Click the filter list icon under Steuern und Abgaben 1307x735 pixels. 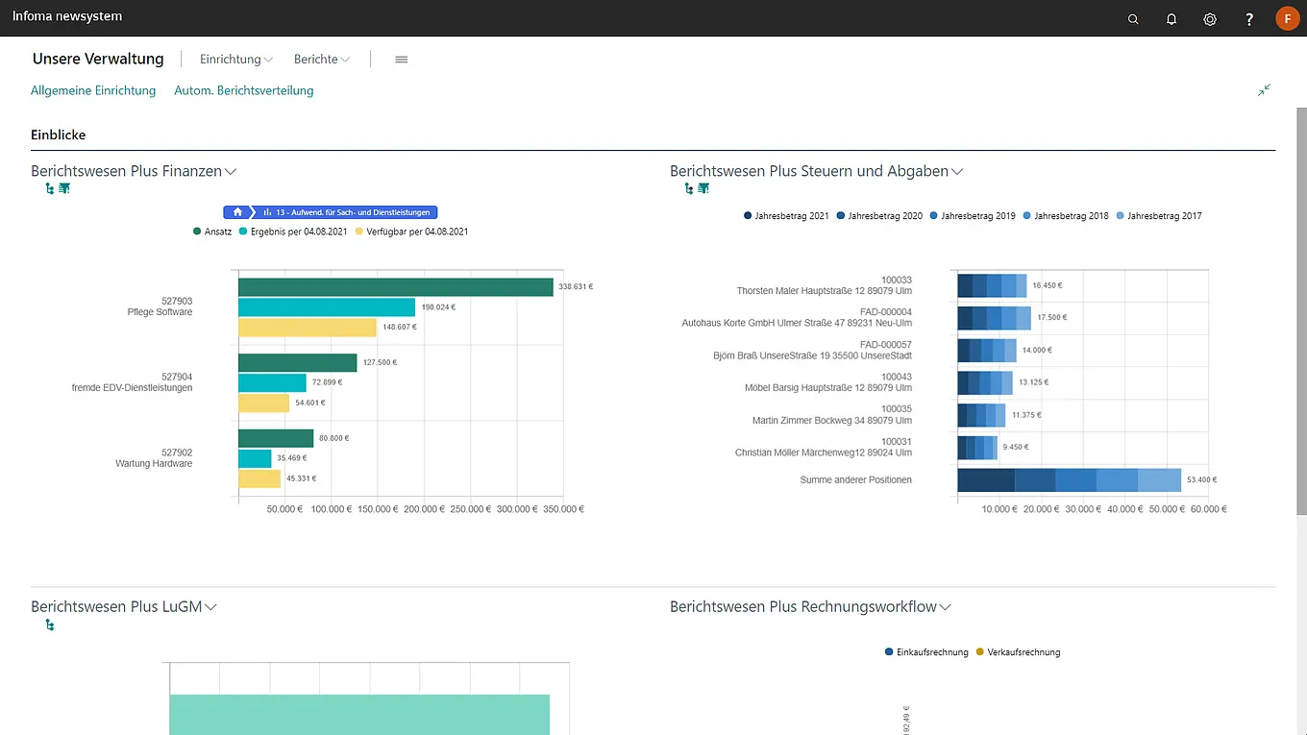703,189
